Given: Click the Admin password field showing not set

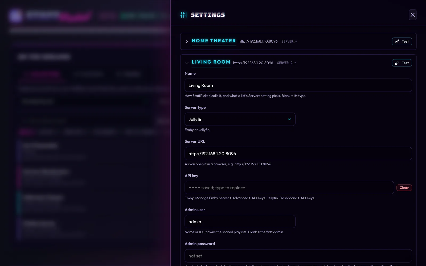Looking at the screenshot, I should tap(298, 256).
